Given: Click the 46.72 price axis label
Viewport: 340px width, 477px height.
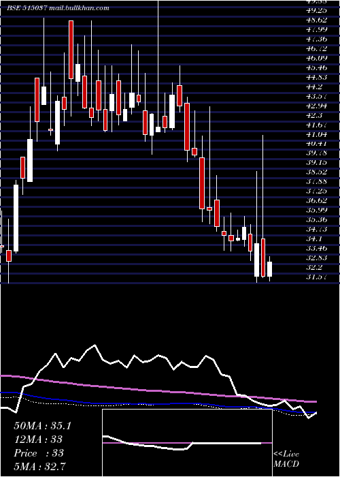Looking at the screenshot, I should pyautogui.click(x=316, y=48).
